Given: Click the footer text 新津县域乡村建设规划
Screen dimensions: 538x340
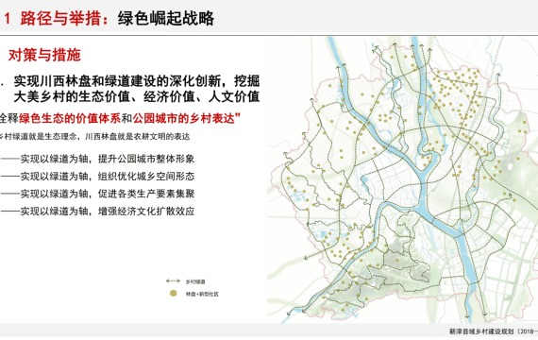Looking at the screenshot, I should click(481, 331).
